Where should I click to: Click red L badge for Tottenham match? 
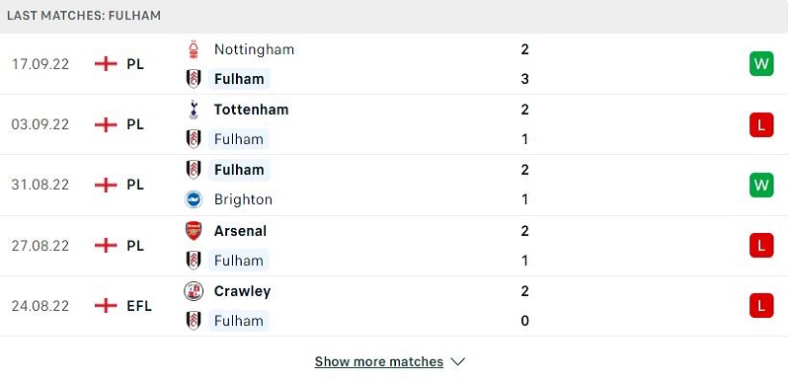click(760, 125)
